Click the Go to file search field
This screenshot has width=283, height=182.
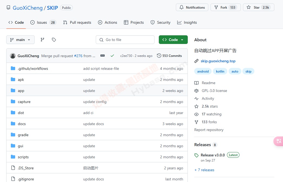[125, 40]
